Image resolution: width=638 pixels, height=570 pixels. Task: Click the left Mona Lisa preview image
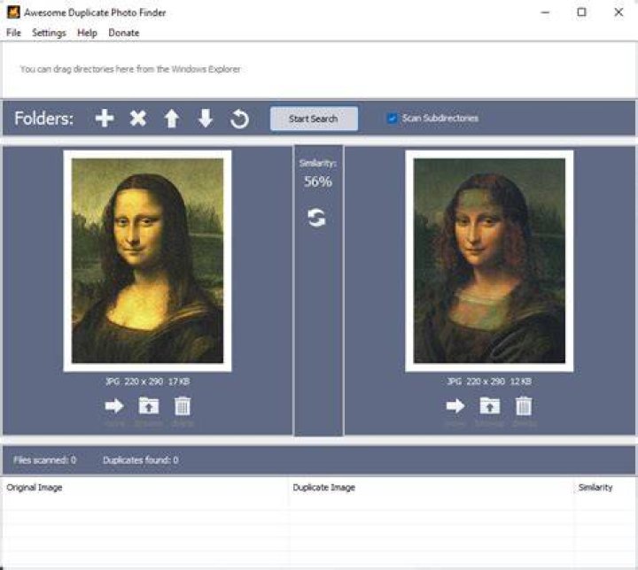[x=147, y=261]
